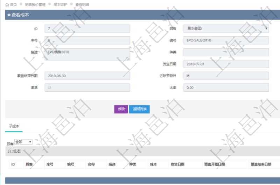Go to the 成本维护 breadcrumb link

point(60,5)
